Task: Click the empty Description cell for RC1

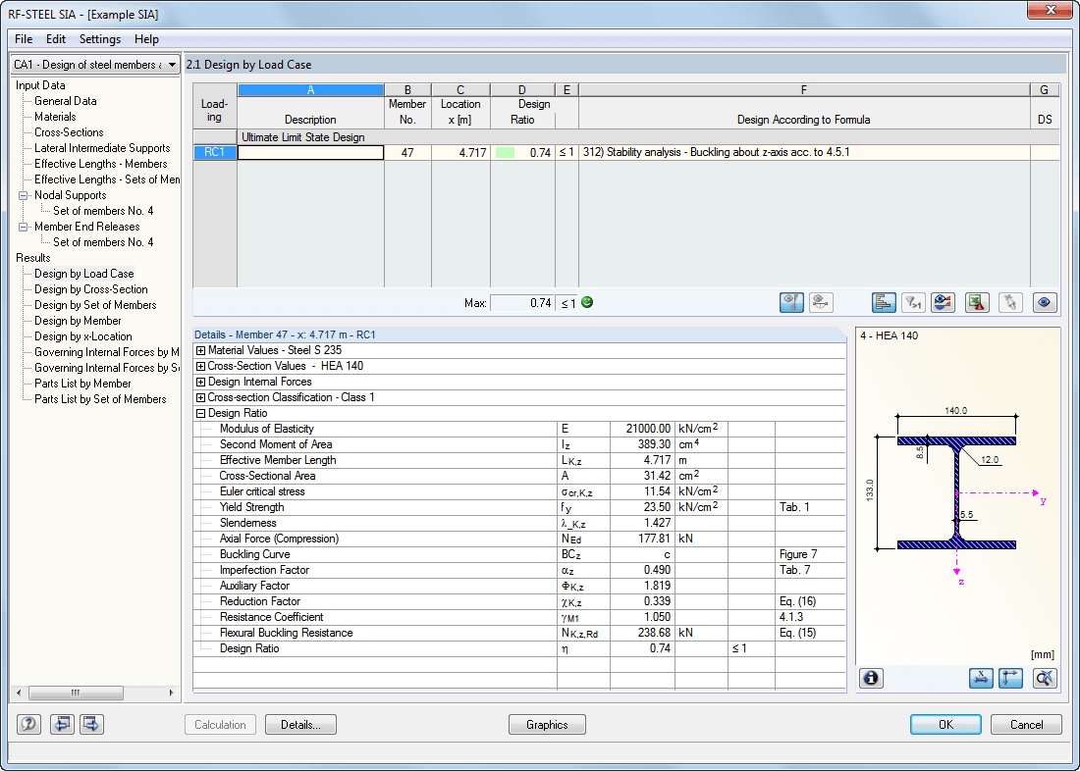Action: (310, 153)
